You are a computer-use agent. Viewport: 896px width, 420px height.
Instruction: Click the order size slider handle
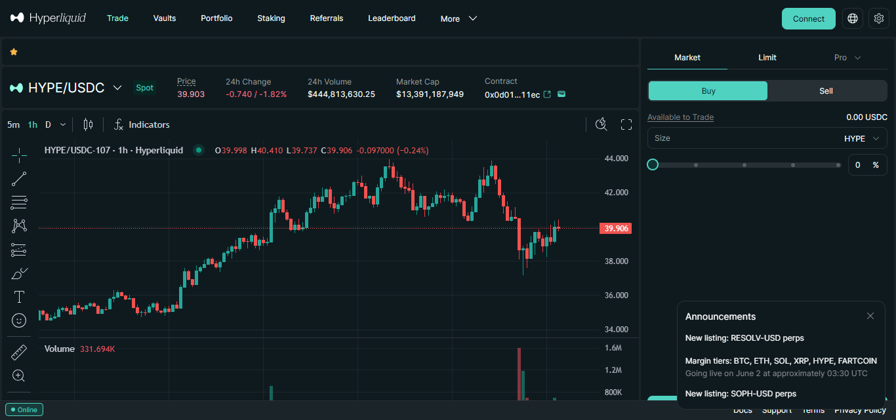653,164
